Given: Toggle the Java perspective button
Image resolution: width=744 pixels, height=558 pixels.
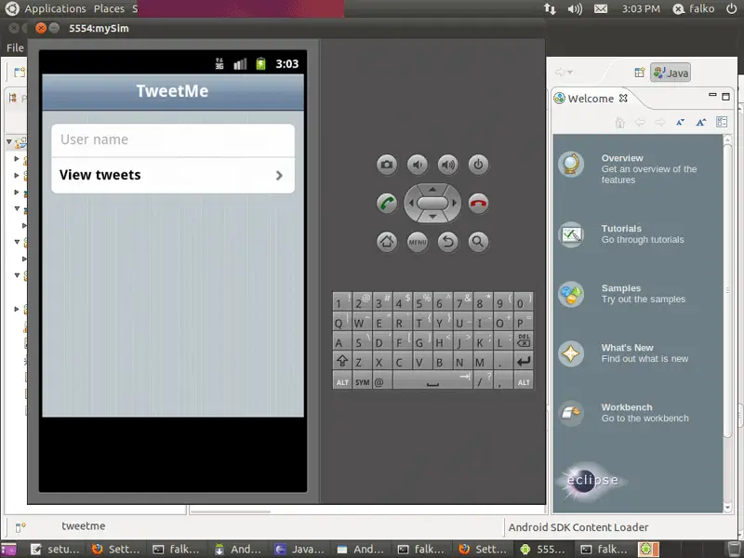Looking at the screenshot, I should pos(671,73).
